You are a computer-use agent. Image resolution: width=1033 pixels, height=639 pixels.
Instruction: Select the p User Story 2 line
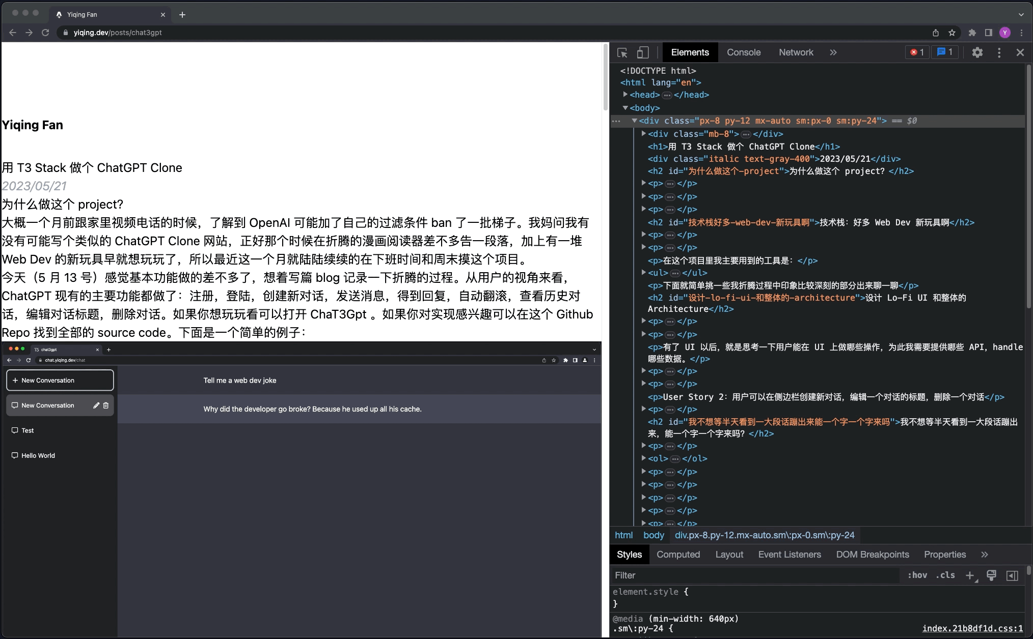click(826, 397)
